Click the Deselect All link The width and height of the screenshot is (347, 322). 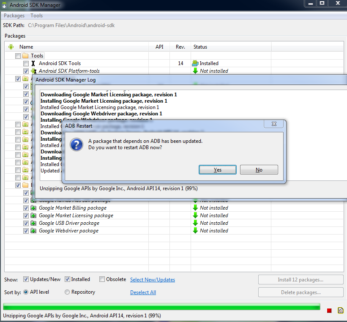coord(143,292)
